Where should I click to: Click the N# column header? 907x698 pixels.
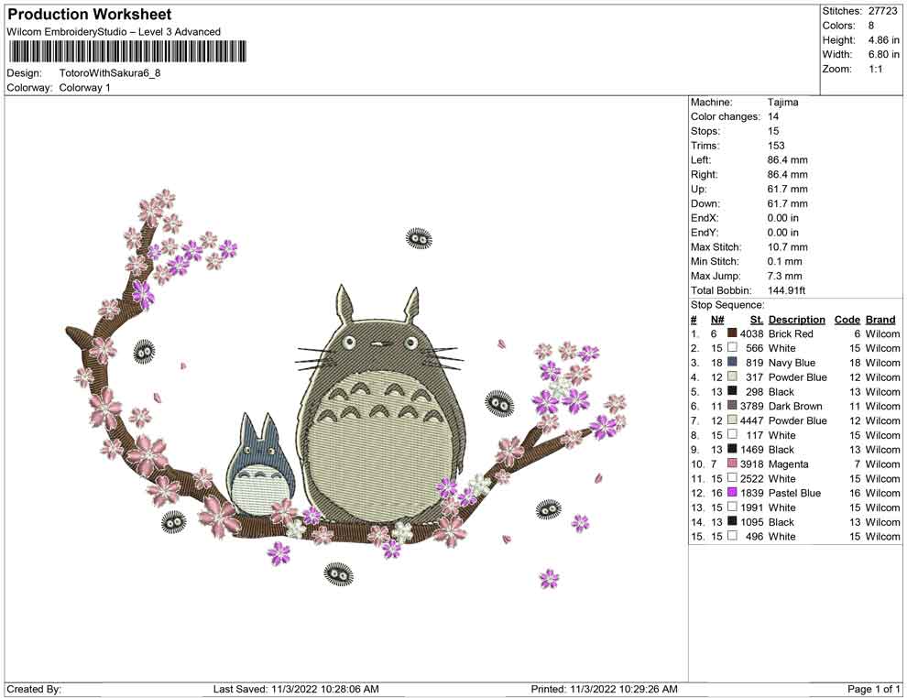[717, 319]
